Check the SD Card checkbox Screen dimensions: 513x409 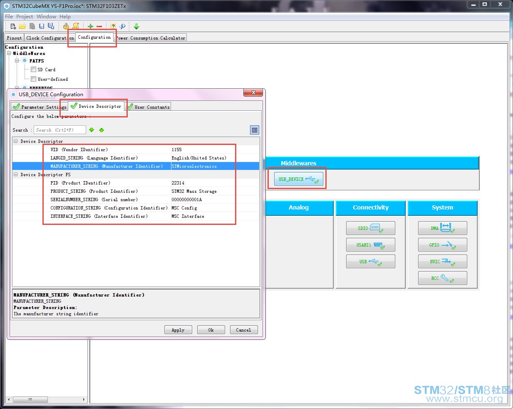coord(33,70)
